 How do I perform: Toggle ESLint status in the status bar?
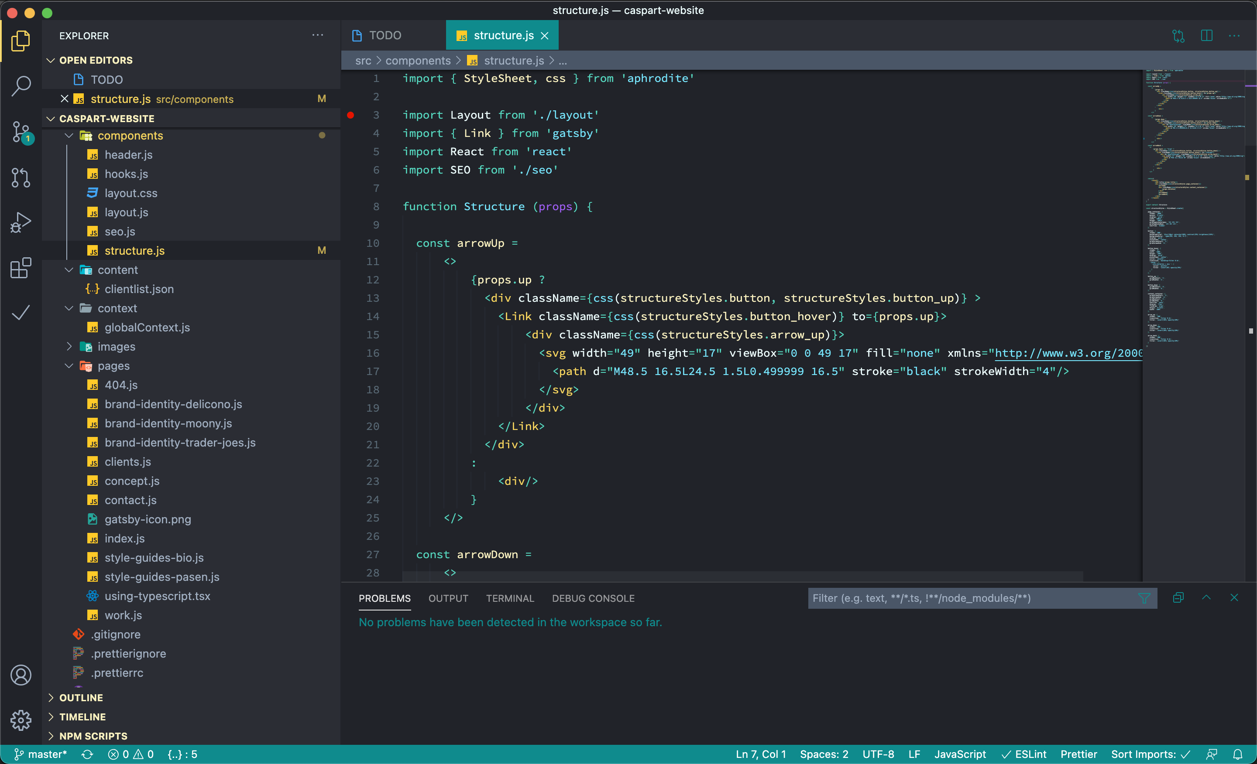[1023, 754]
